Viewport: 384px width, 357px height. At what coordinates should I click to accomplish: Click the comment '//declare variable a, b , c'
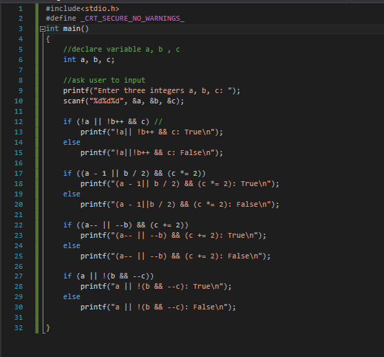[122, 50]
